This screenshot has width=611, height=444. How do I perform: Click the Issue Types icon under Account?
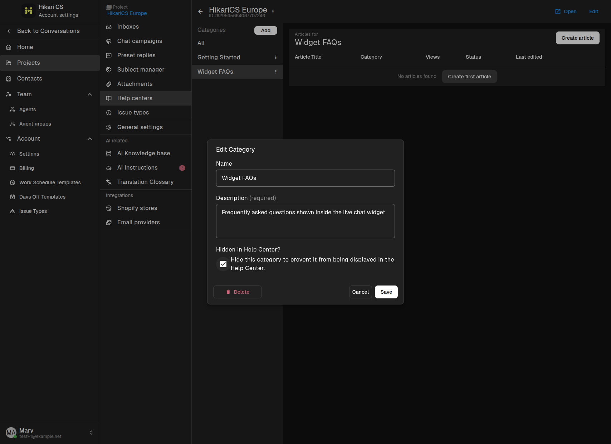13,211
